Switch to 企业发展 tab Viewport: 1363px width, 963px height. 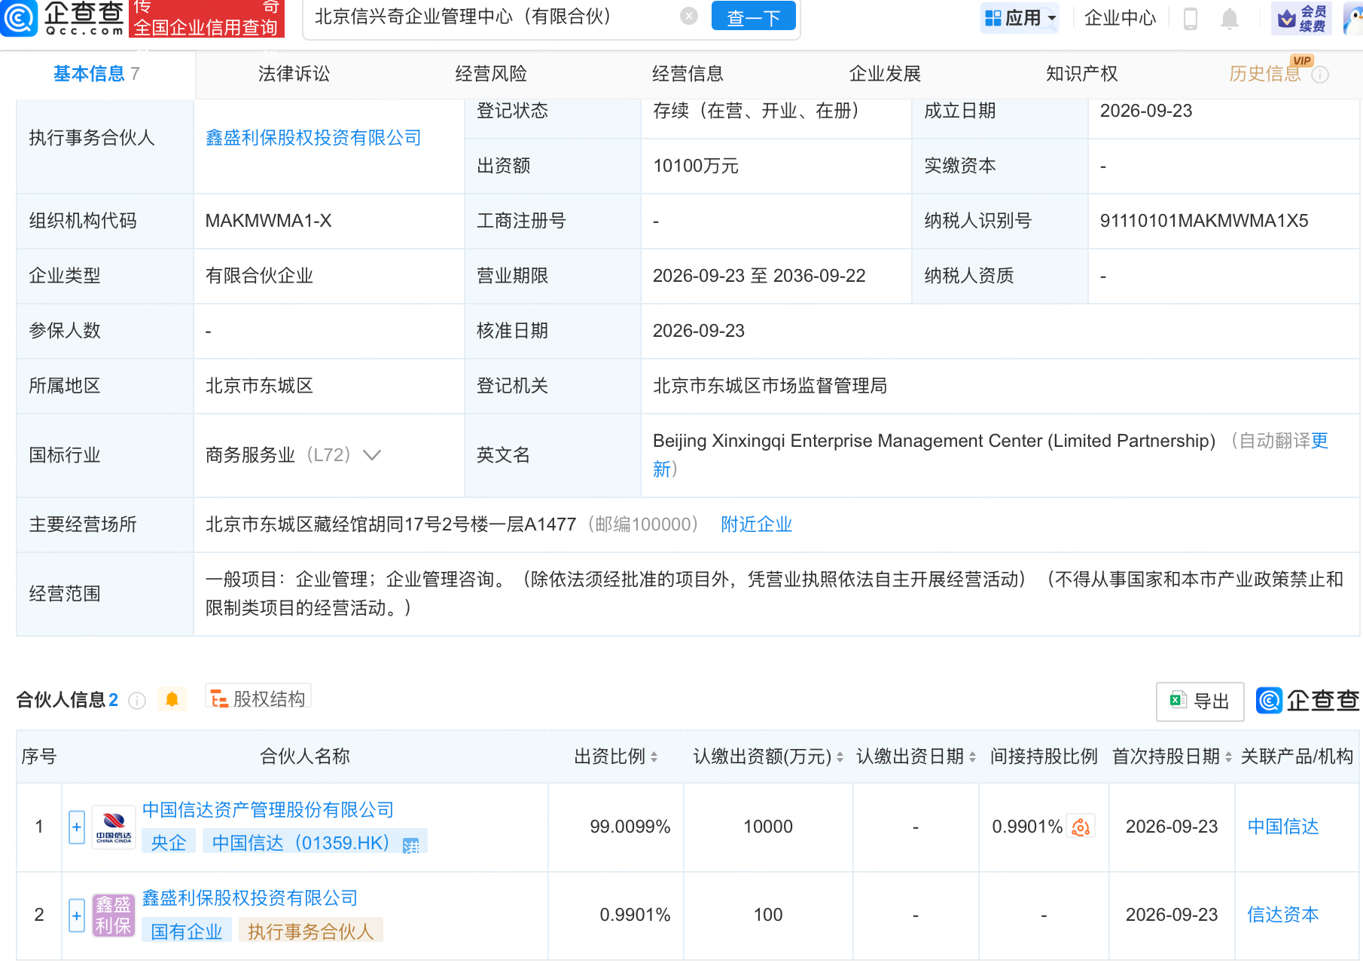click(x=885, y=74)
